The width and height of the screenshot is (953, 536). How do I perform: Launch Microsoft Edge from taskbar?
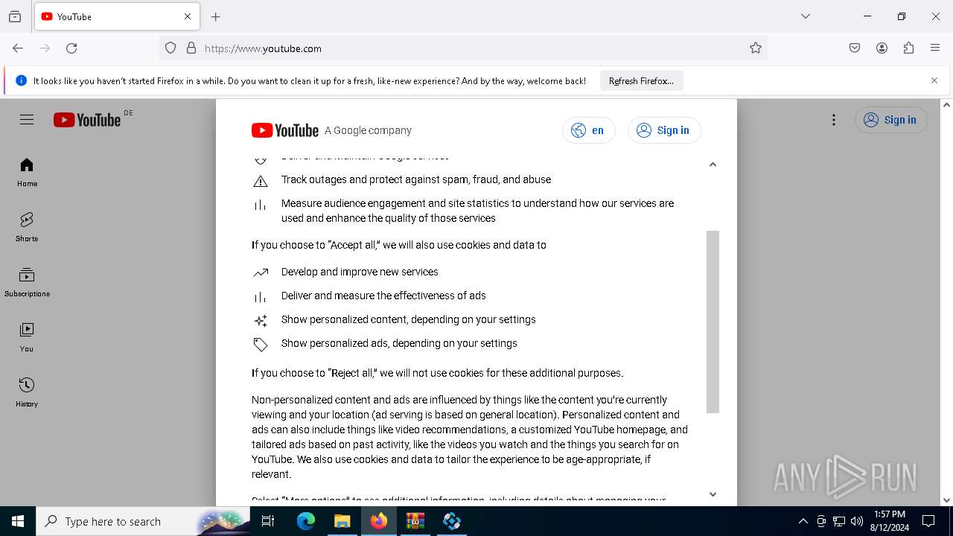coord(306,521)
